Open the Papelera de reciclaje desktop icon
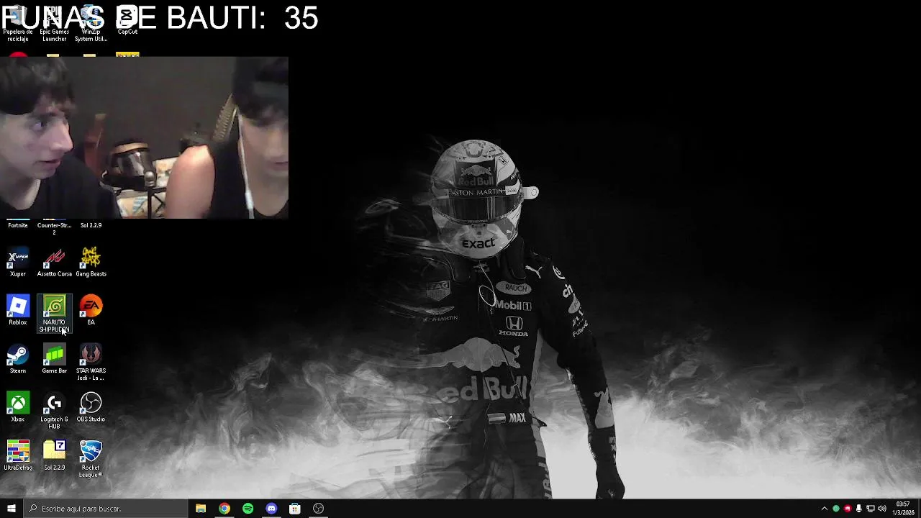 coord(18,24)
